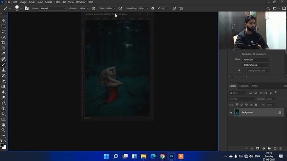
Task: Select the Crop tool
Action: coord(3,42)
